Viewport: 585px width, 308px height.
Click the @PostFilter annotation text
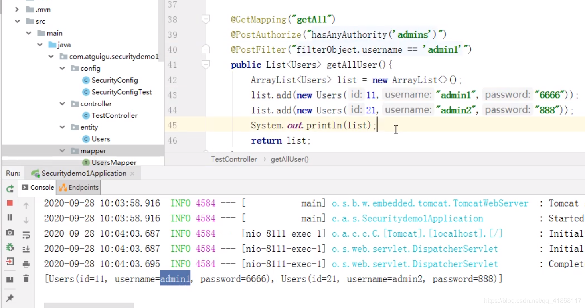pos(259,49)
